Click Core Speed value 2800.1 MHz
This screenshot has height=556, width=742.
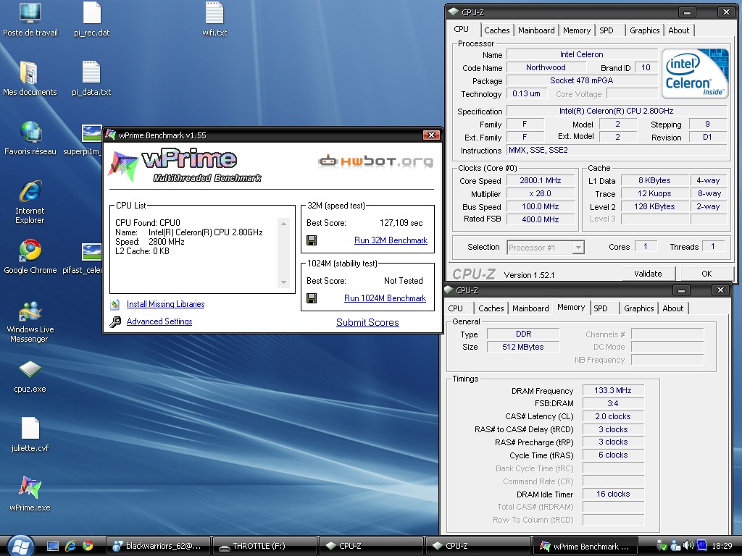point(541,180)
